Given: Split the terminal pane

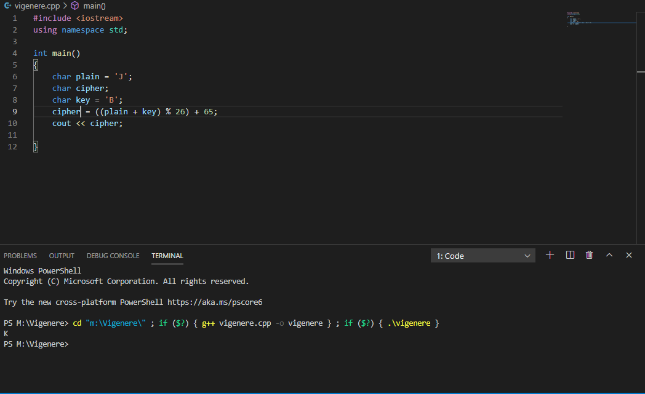Looking at the screenshot, I should tap(569, 254).
